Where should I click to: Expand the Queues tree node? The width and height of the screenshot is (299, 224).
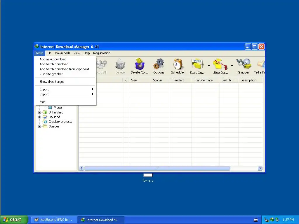point(39,127)
